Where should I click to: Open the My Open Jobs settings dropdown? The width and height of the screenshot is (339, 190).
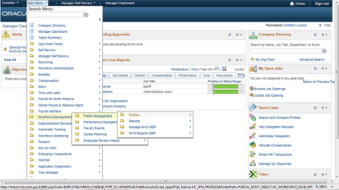pos(324,69)
